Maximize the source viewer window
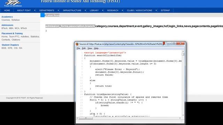The image size is (223, 125). pos(174,43)
